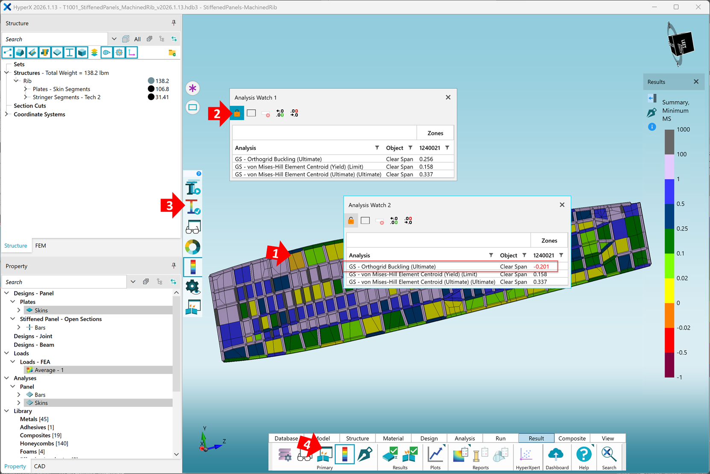Viewport: 710px width, 474px height.
Task: Click remove-watch icon in Analysis Watch 1
Action: point(266,114)
